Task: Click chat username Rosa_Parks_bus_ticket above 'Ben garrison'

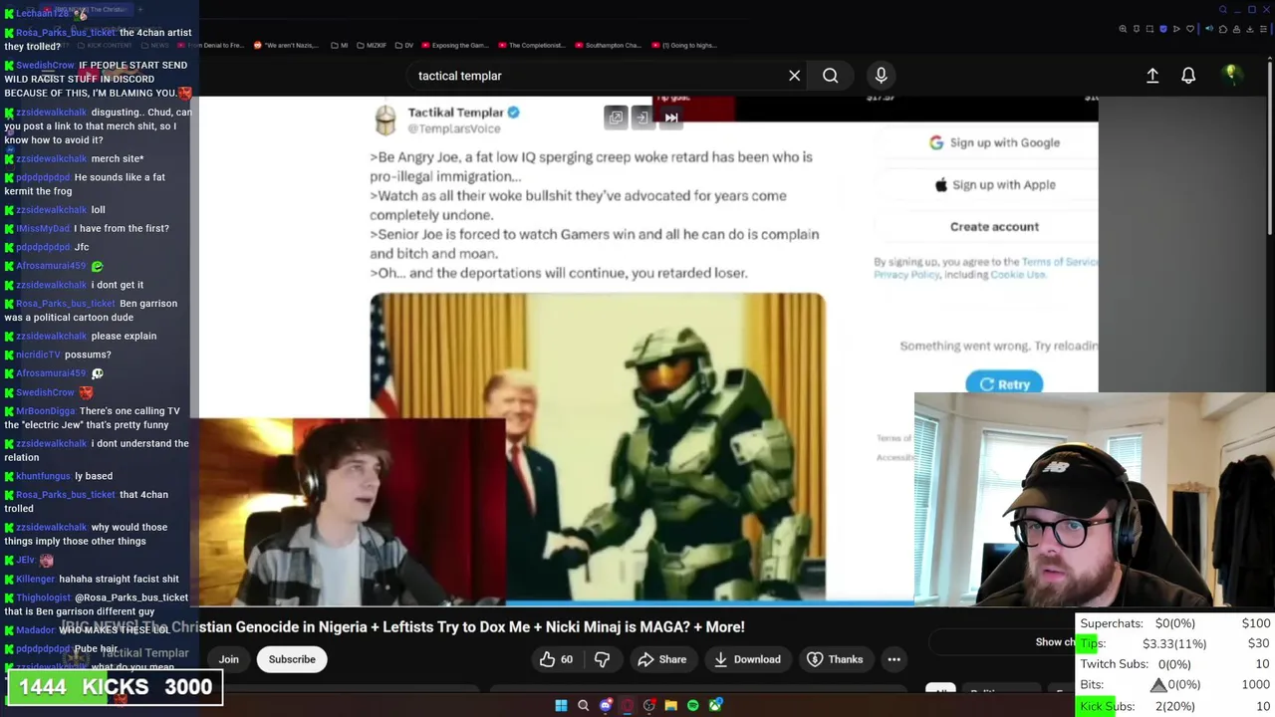Action: point(66,304)
